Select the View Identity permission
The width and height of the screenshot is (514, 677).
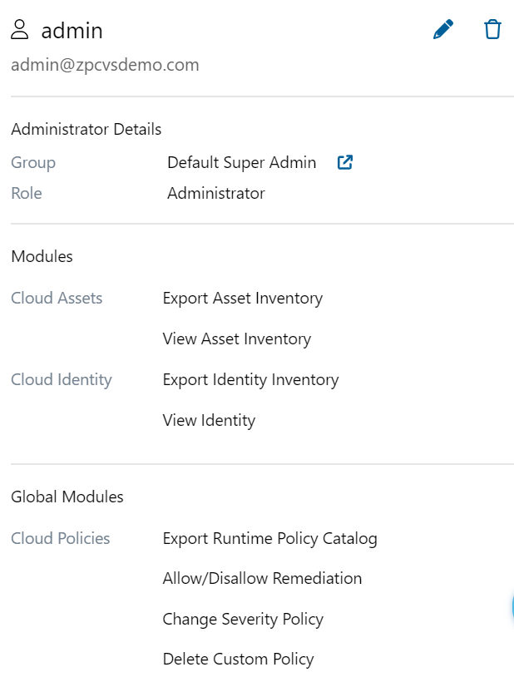click(209, 420)
